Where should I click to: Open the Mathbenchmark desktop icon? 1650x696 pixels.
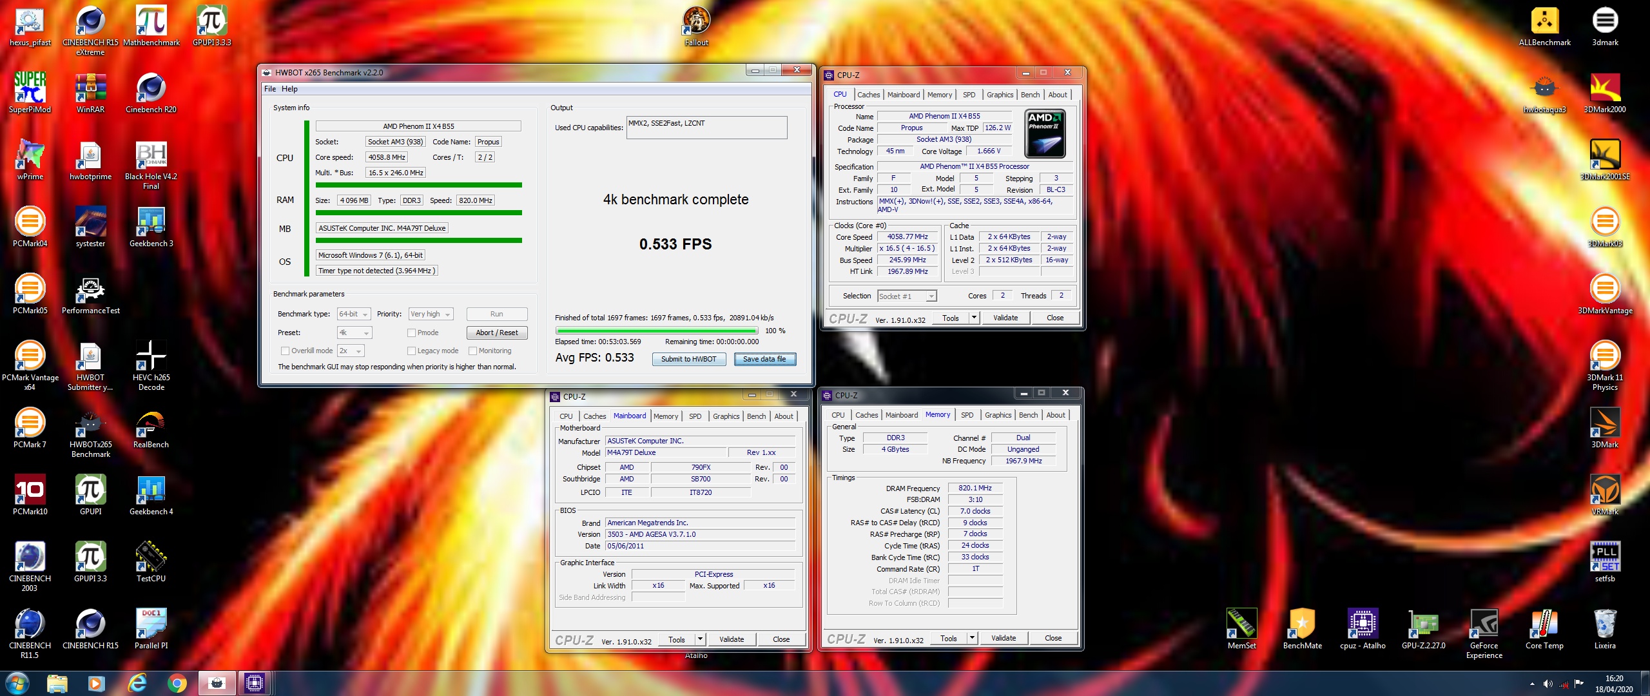pyautogui.click(x=151, y=26)
